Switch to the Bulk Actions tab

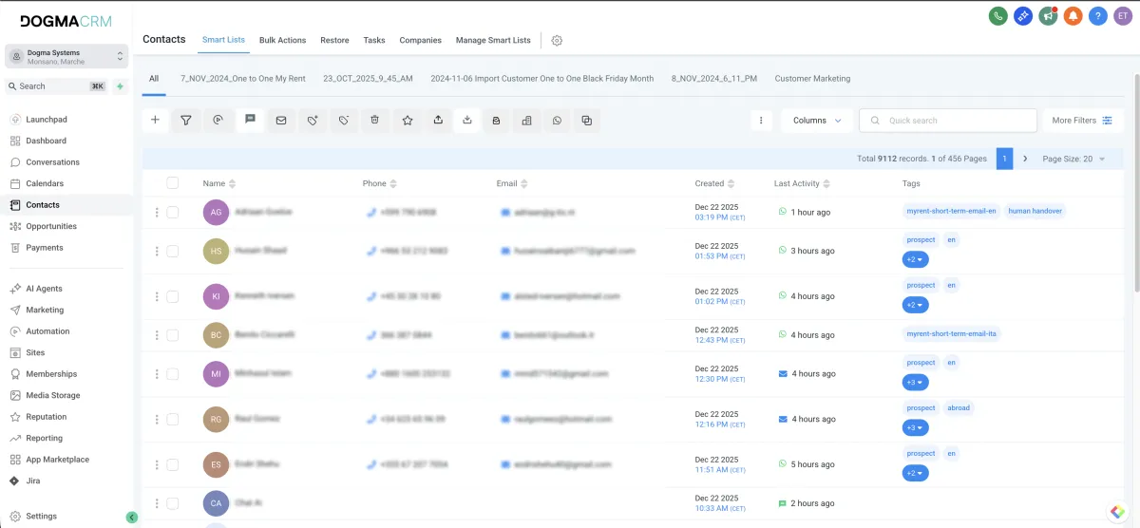tap(282, 41)
